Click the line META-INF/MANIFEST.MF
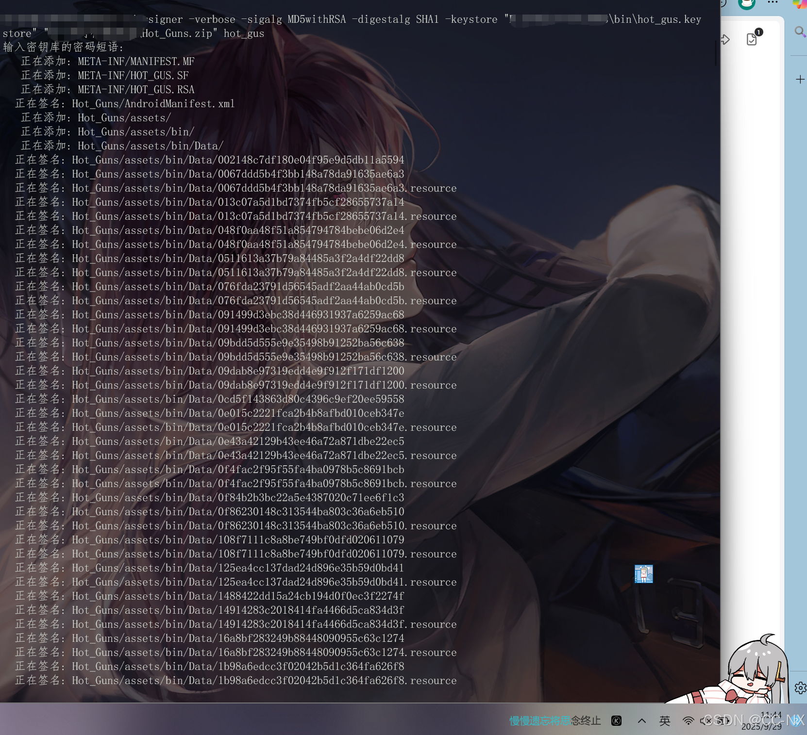Viewport: 807px width, 735px height. (x=108, y=62)
